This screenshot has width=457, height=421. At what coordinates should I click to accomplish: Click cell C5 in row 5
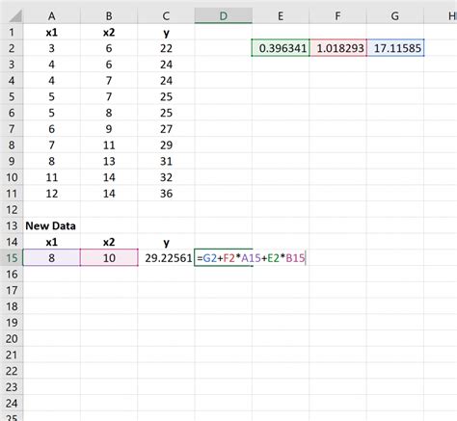(166, 96)
